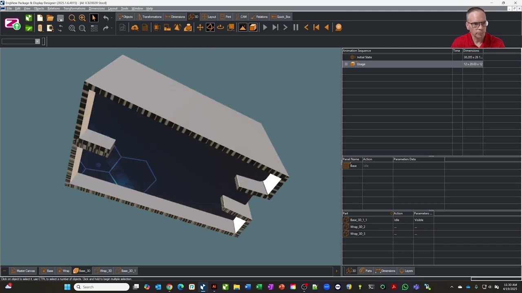Select the four-arrow Move tool
The height and width of the screenshot is (293, 522).
pos(200,27)
